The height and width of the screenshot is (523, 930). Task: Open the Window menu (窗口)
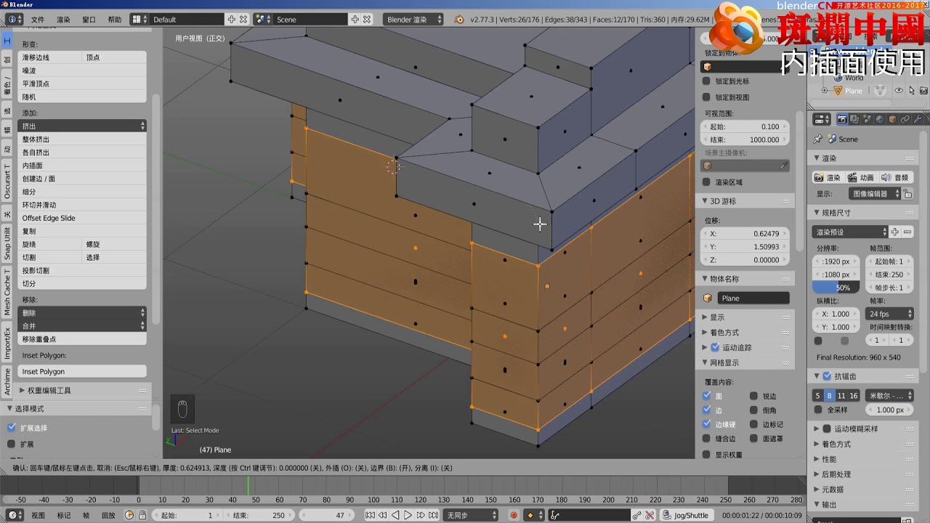click(89, 20)
